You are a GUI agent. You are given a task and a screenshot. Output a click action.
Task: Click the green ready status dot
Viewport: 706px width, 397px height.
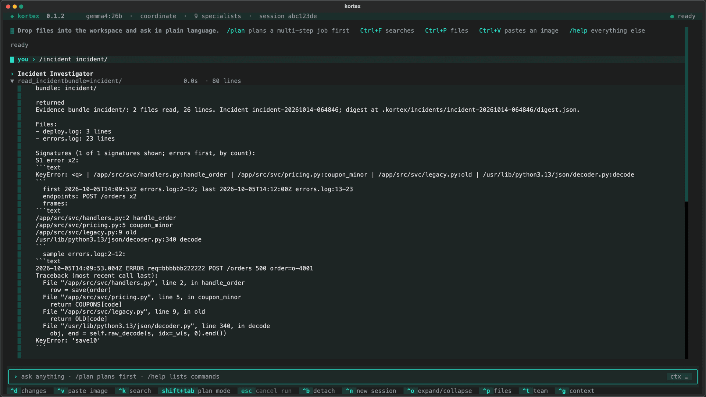pyautogui.click(x=672, y=16)
